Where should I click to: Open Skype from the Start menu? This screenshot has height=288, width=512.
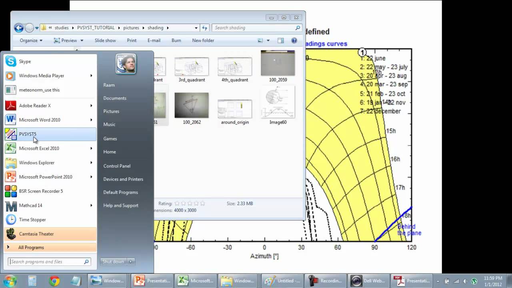(50, 61)
